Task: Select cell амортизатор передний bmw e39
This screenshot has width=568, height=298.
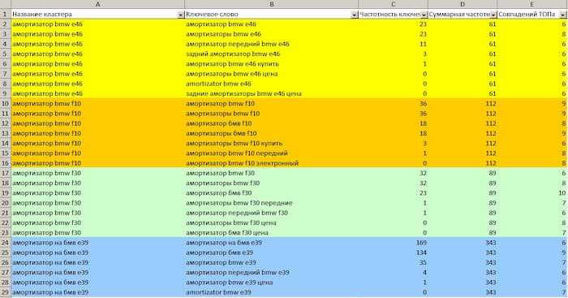Action: [x=271, y=273]
